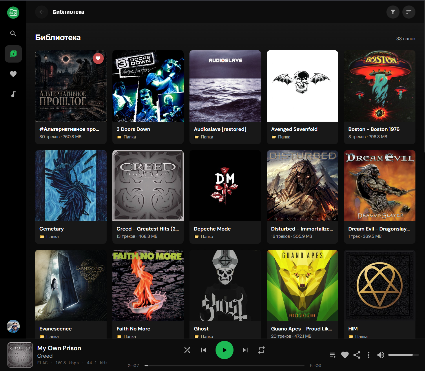Screen dimensions: 425x371
Task: Click folder icon under HIM
Action: point(351,337)
